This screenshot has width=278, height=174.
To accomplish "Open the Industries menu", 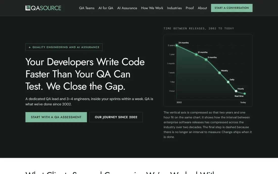I will (174, 8).
